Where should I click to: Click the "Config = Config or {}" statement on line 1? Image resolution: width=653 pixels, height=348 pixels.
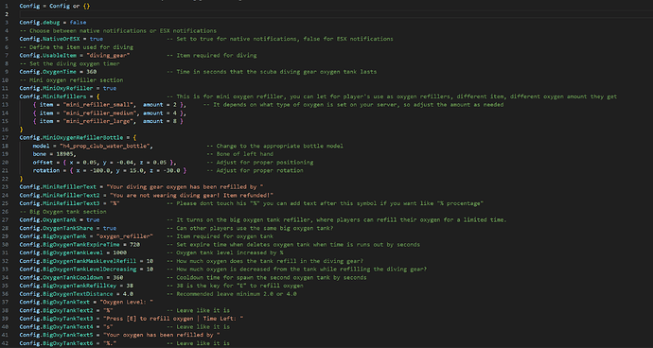54,7
